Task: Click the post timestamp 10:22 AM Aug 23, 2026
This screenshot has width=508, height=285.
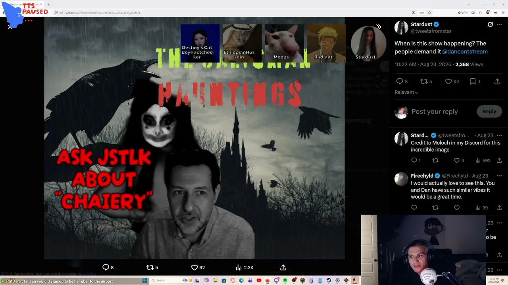Action: tap(423, 65)
